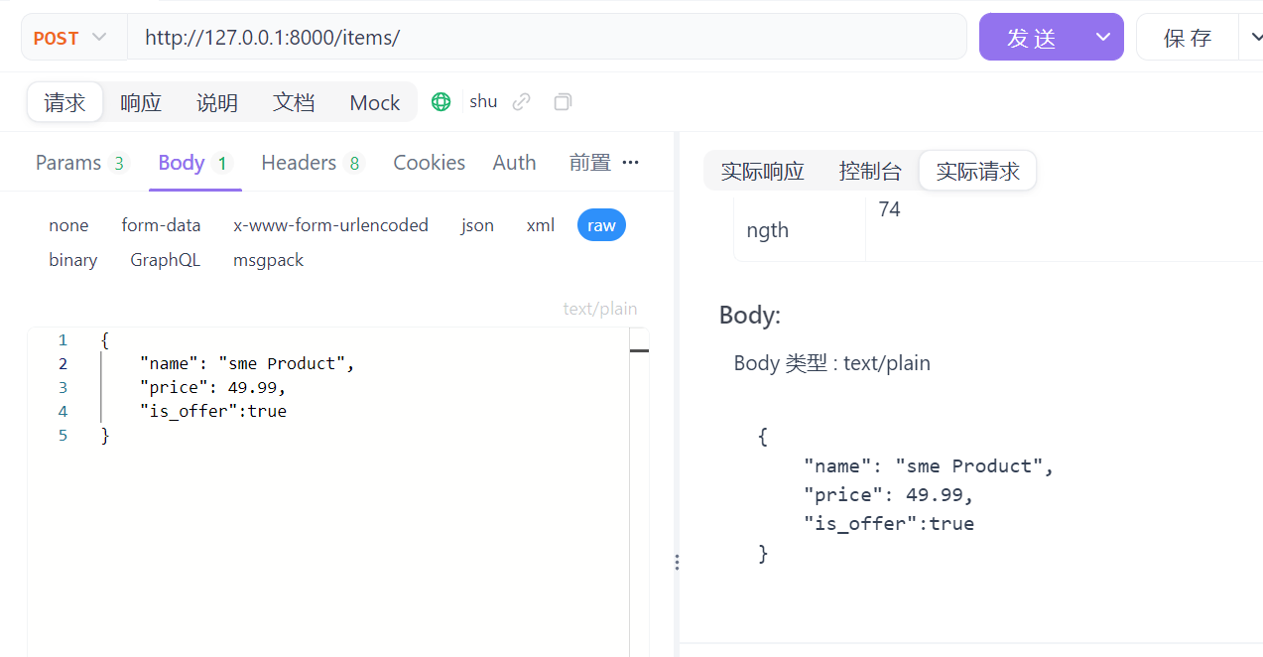Click the vertical panel splitter handle
The width and height of the screenshot is (1263, 657).
677,563
